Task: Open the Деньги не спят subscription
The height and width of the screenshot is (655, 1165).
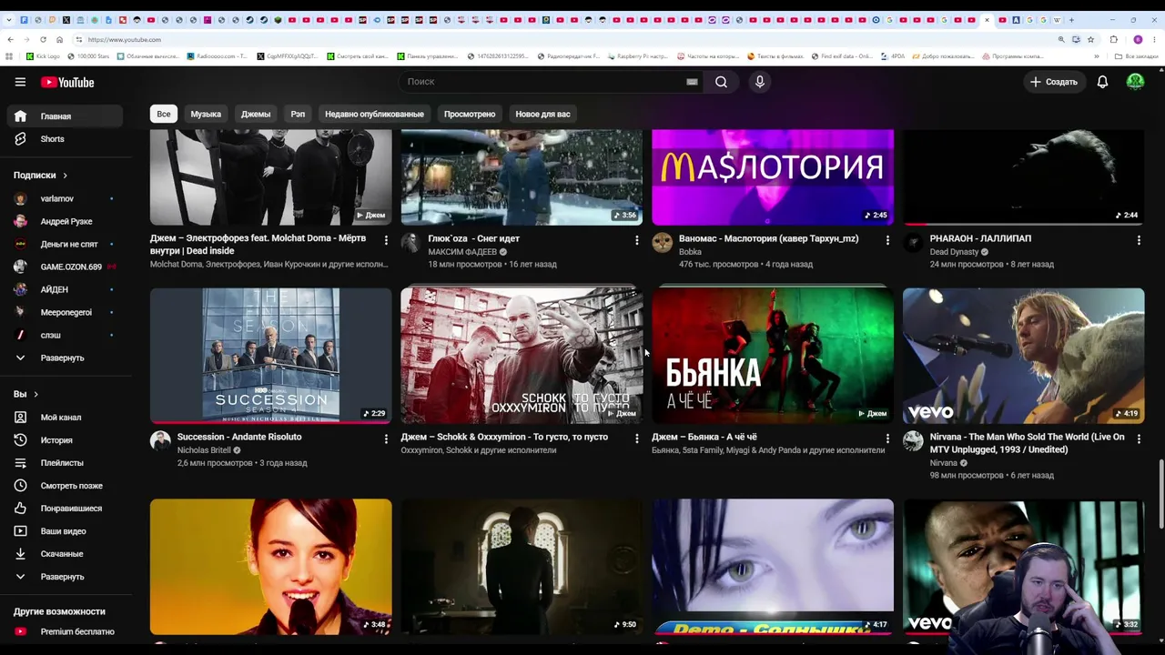Action: 65,245
